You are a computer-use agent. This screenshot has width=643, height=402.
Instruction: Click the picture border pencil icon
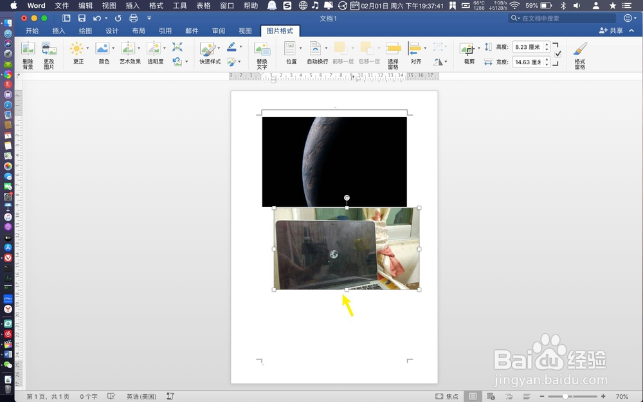[x=231, y=46]
